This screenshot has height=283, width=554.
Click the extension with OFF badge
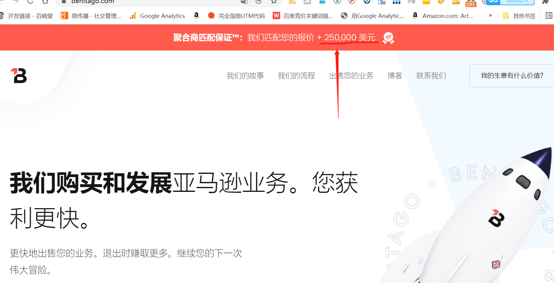point(471,3)
